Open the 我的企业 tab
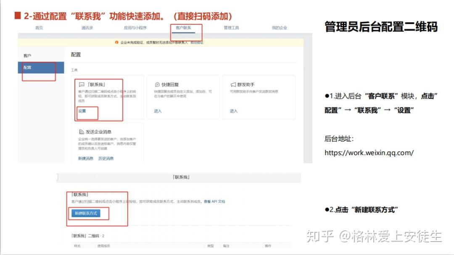 click(x=280, y=28)
